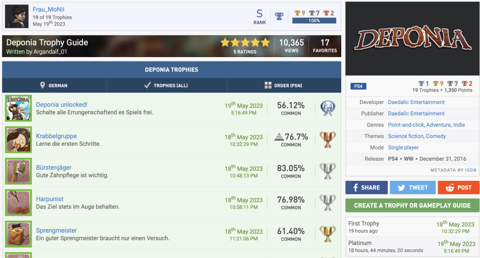Open the Trophies (All) filter dropdown
This screenshot has height=258, width=480.
point(167,85)
